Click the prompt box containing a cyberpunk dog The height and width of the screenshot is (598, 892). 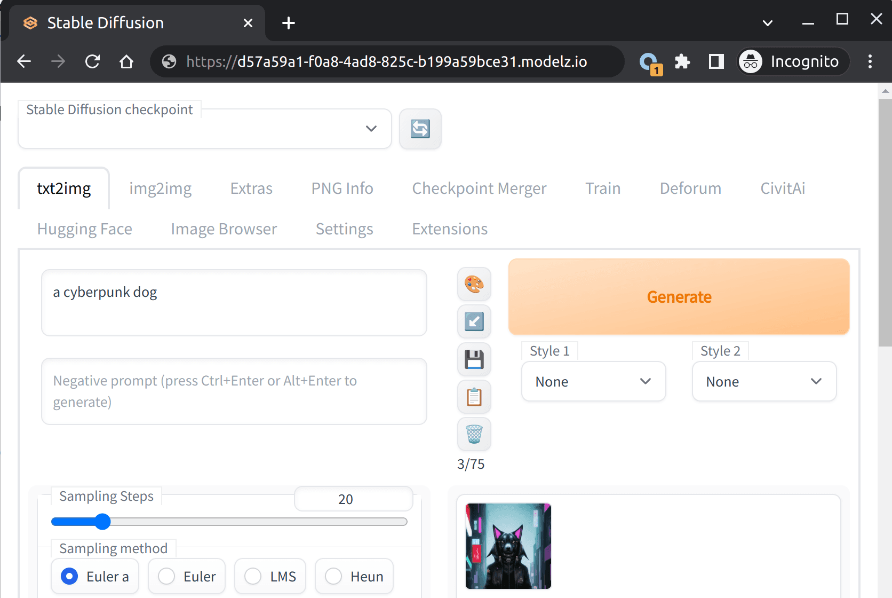pyautogui.click(x=234, y=303)
